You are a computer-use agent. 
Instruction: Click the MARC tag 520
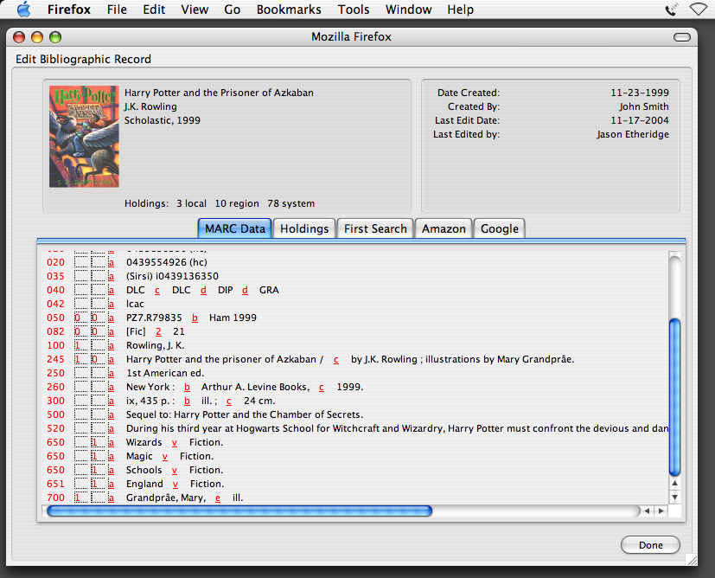pyautogui.click(x=55, y=429)
